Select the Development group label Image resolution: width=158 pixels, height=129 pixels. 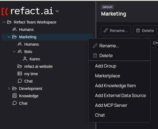(31, 89)
